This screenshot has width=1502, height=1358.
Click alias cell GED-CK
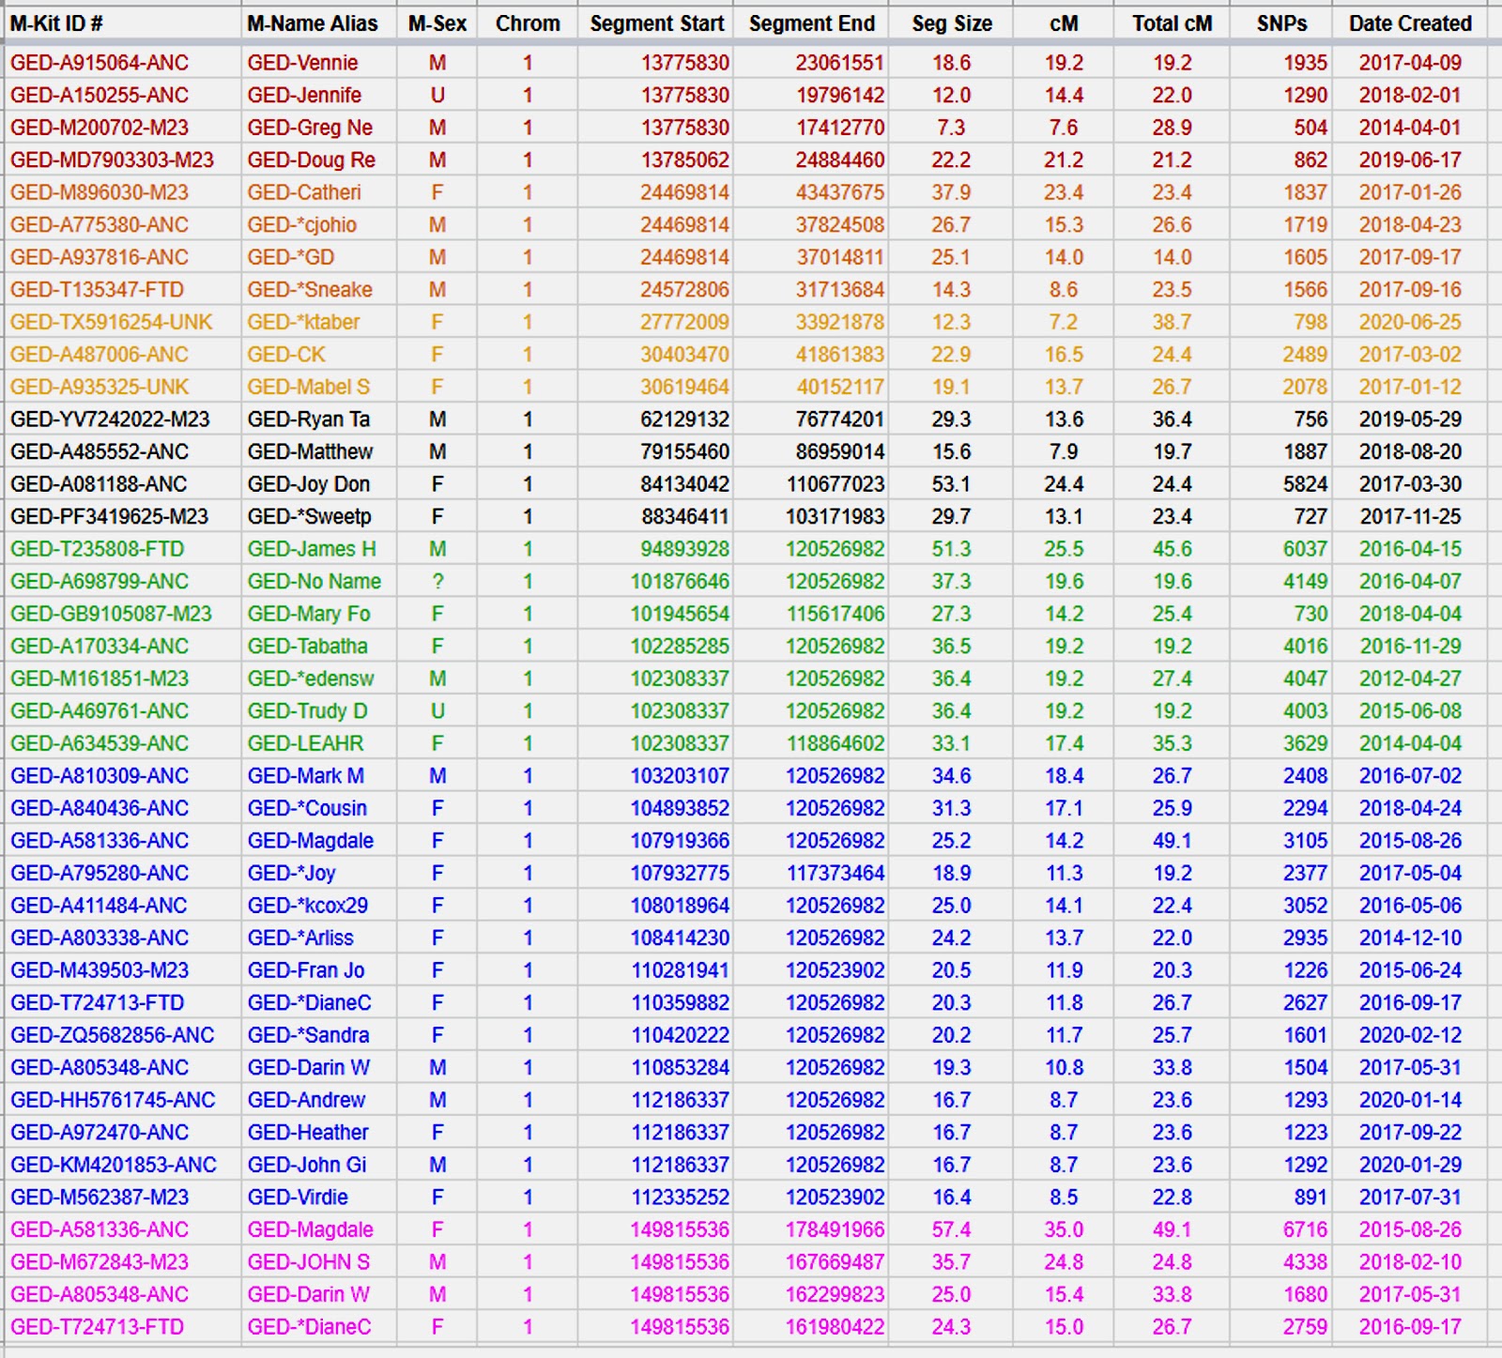click(286, 355)
